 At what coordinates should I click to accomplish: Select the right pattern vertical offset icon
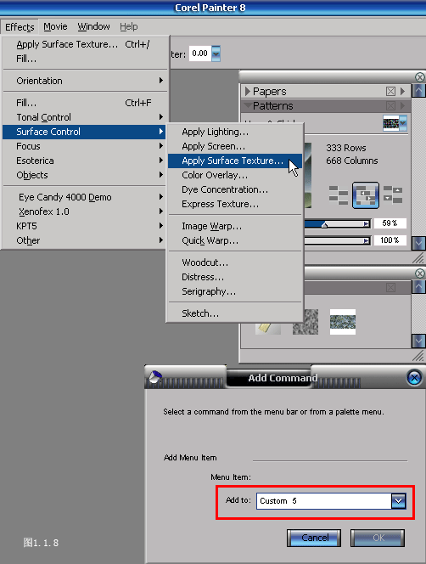[x=393, y=195]
